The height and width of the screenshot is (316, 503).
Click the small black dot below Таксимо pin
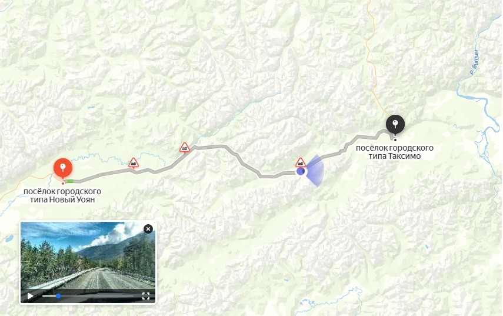click(395, 140)
